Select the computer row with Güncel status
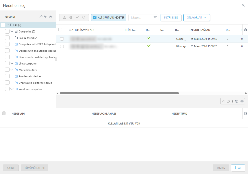Viewport: 248px width, 174px height. coord(62,39)
